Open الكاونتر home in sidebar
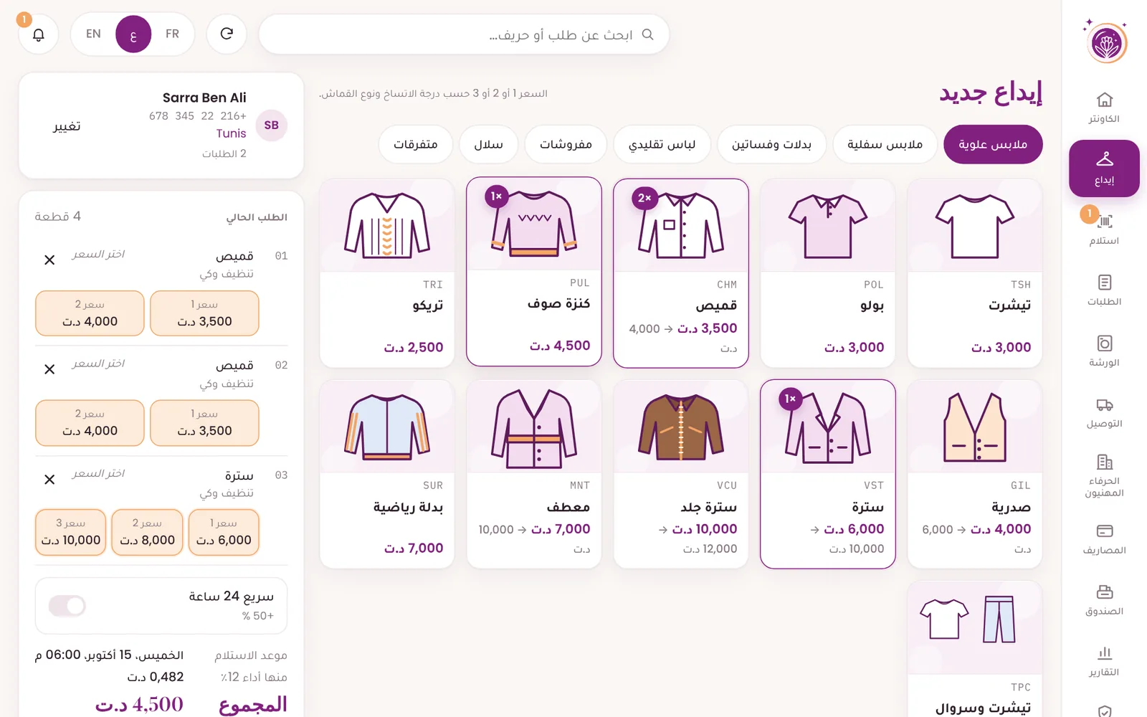This screenshot has height=717, width=1147. 1104,108
